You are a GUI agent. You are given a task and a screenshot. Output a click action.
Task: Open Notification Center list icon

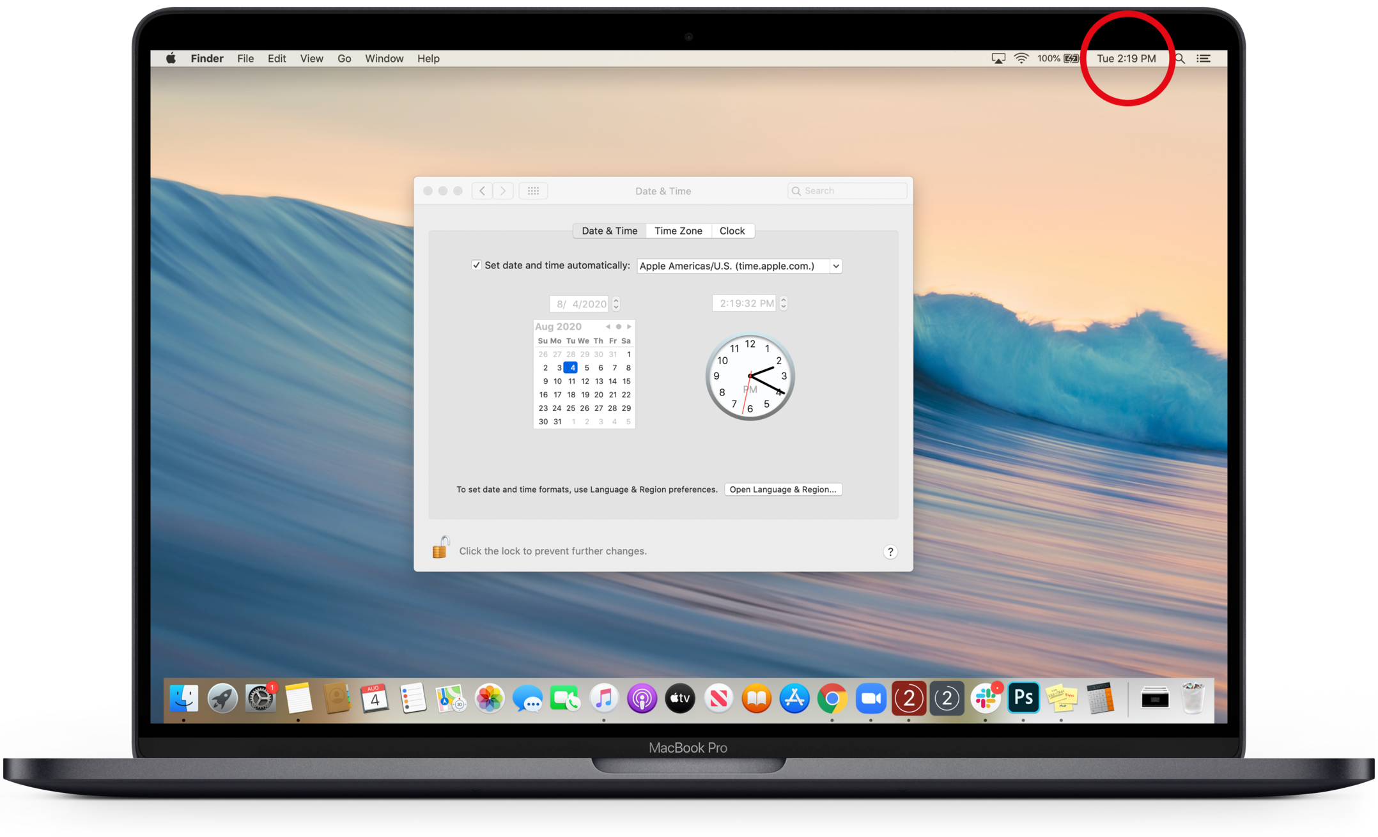click(1204, 59)
